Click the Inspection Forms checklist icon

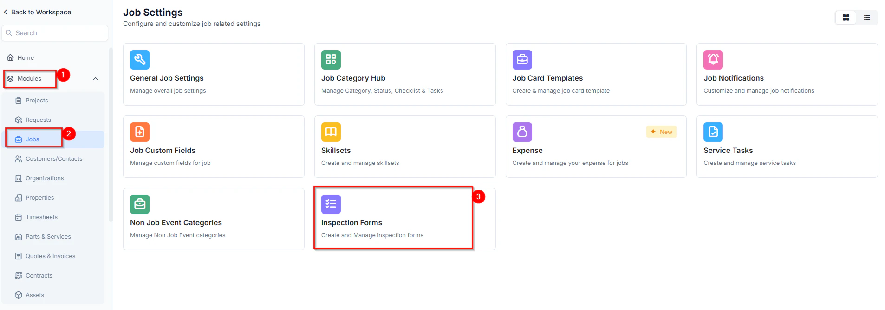[331, 204]
